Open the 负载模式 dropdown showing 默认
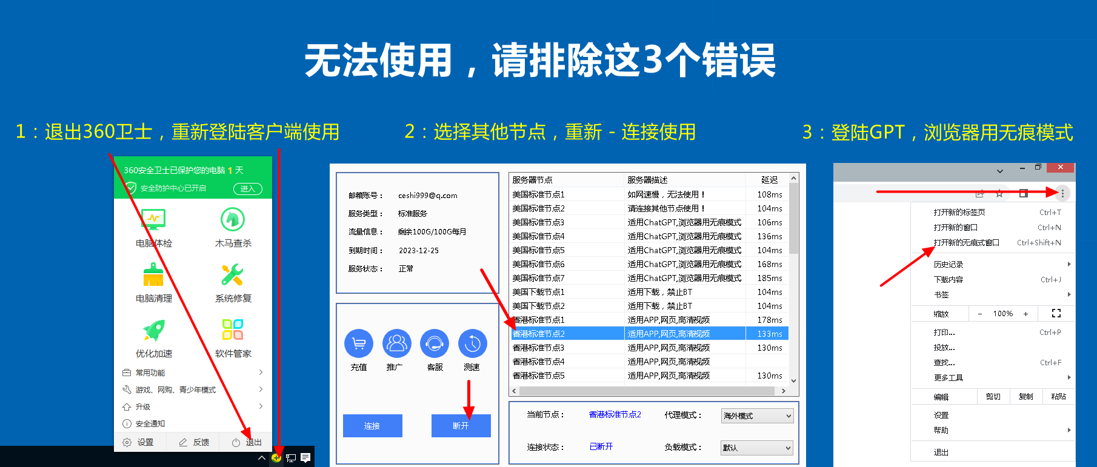1097x467 pixels. coord(756,448)
